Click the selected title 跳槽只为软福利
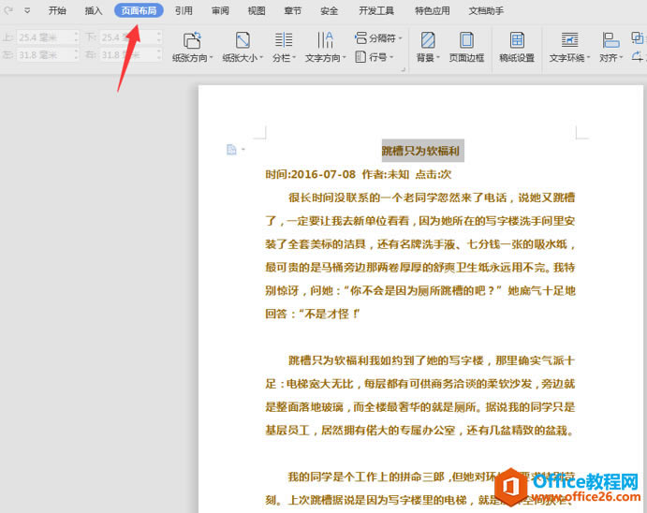 tap(420, 151)
